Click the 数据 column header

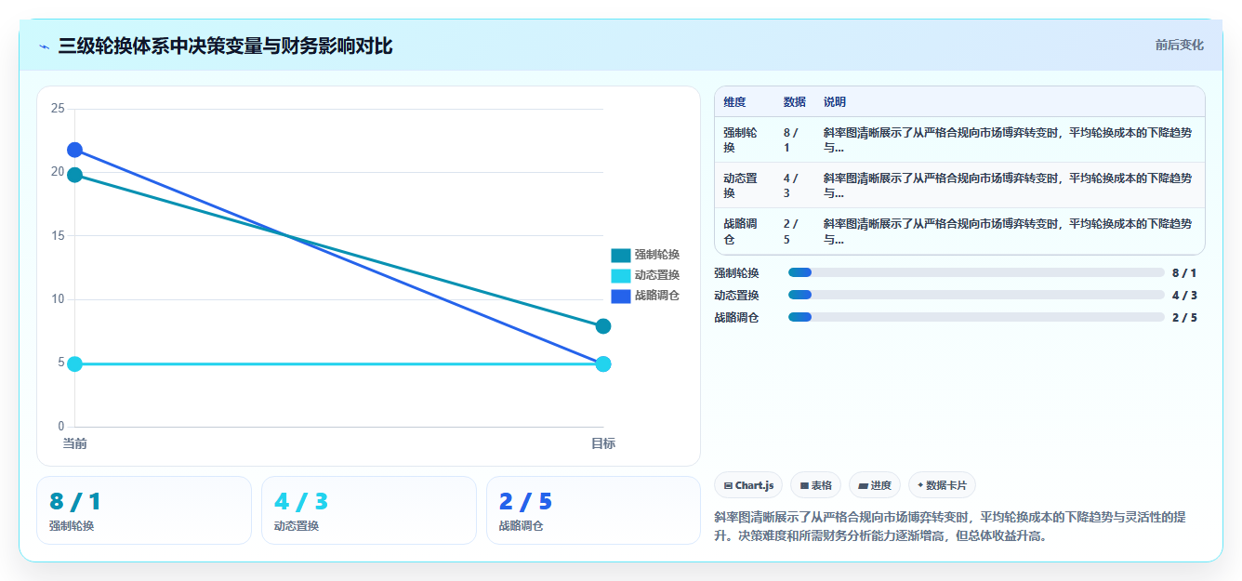point(794,102)
